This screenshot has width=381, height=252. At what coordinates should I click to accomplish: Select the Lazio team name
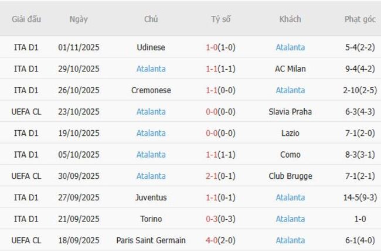click(x=290, y=133)
